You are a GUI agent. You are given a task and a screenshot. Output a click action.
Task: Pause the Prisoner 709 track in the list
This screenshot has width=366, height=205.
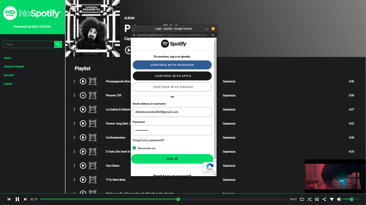point(83,95)
